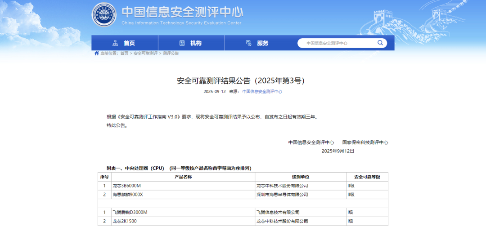This screenshot has width=486, height=227.
Task: Click 飞腾信息技术有限公司 cell
Action: [301, 213]
